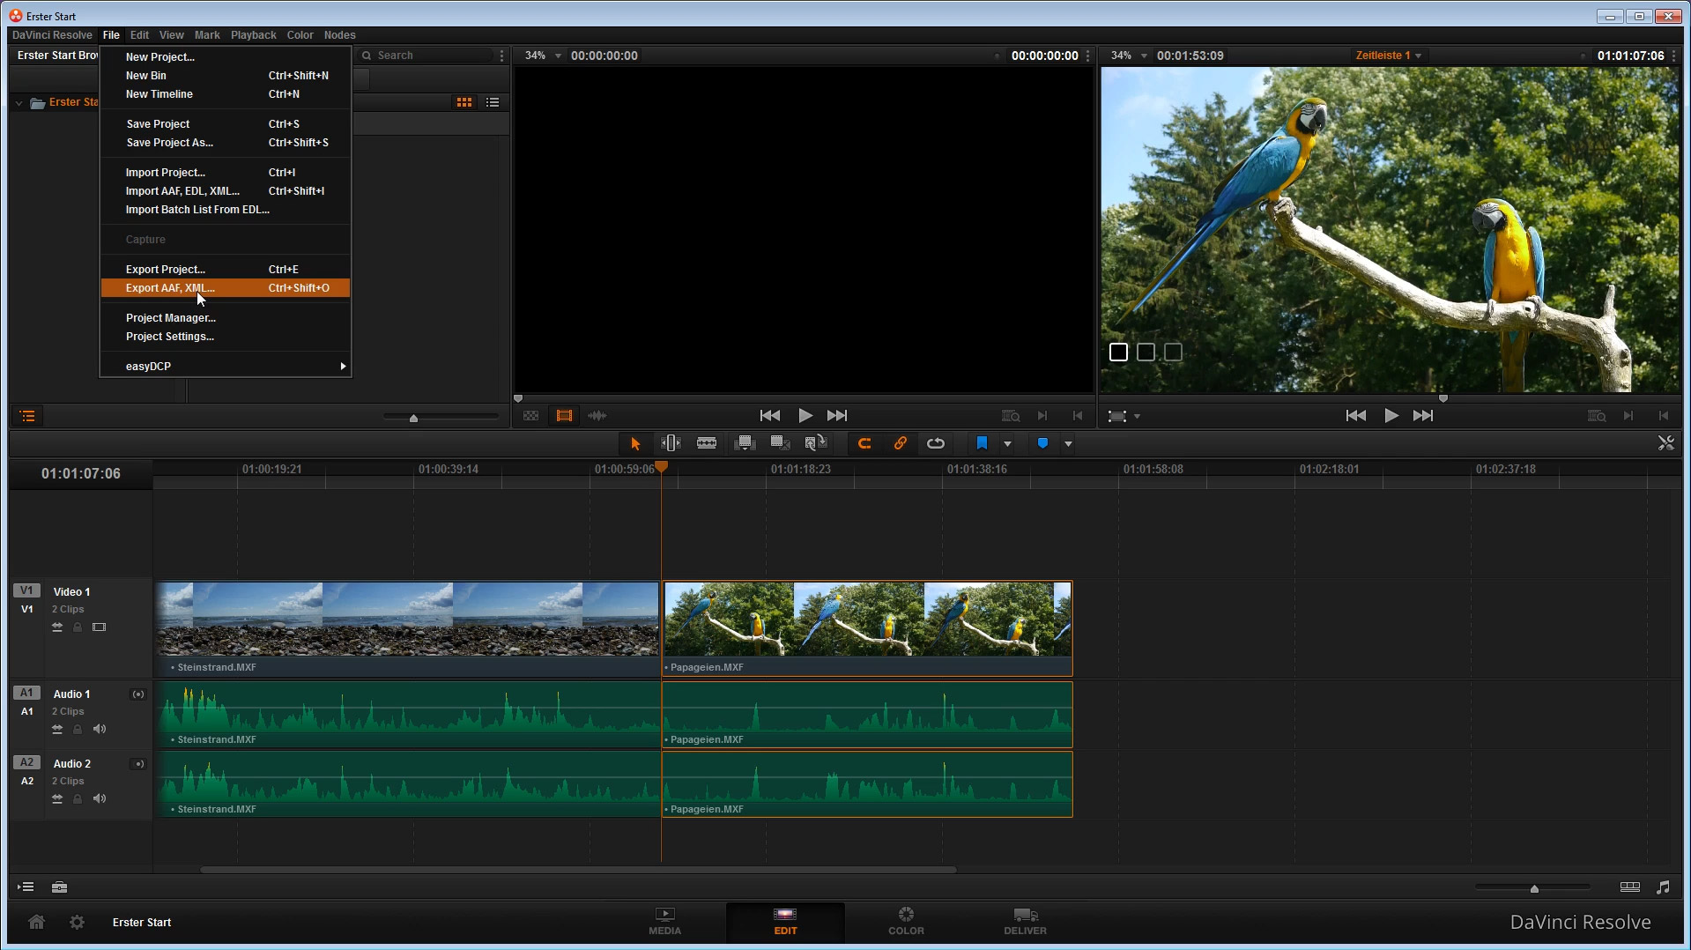
Task: Switch to the COLOR page tab
Action: pyautogui.click(x=906, y=921)
